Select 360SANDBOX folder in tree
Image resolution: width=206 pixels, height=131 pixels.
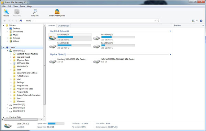pos(22,67)
